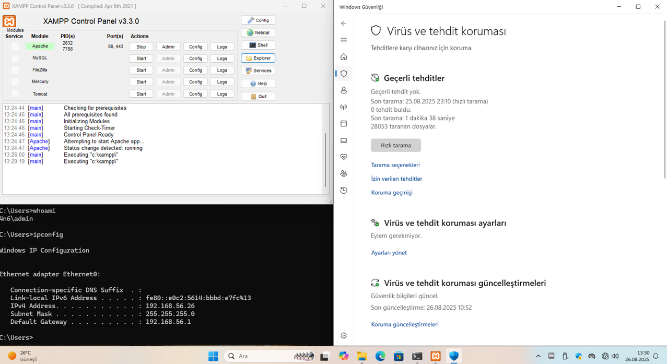
Task: Toggle the Tomcat service checkbox
Action: [x=15, y=94]
